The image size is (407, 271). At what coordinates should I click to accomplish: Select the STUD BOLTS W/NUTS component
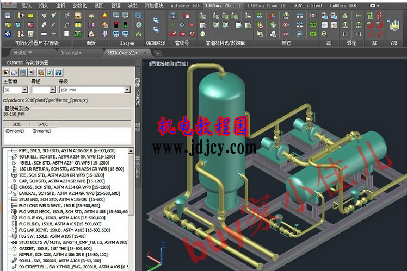tap(70, 242)
